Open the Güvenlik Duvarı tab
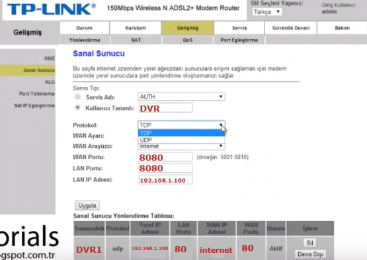Viewport: 367px width, 260px height. click(291, 28)
